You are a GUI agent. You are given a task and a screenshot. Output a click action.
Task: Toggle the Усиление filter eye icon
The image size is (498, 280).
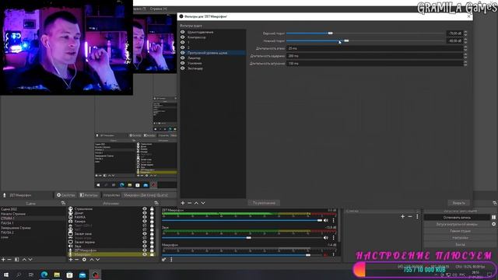click(183, 63)
